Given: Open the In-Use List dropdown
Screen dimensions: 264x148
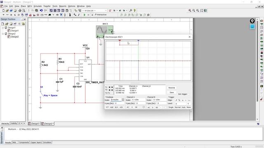Looking at the screenshot, I should tap(106, 10).
